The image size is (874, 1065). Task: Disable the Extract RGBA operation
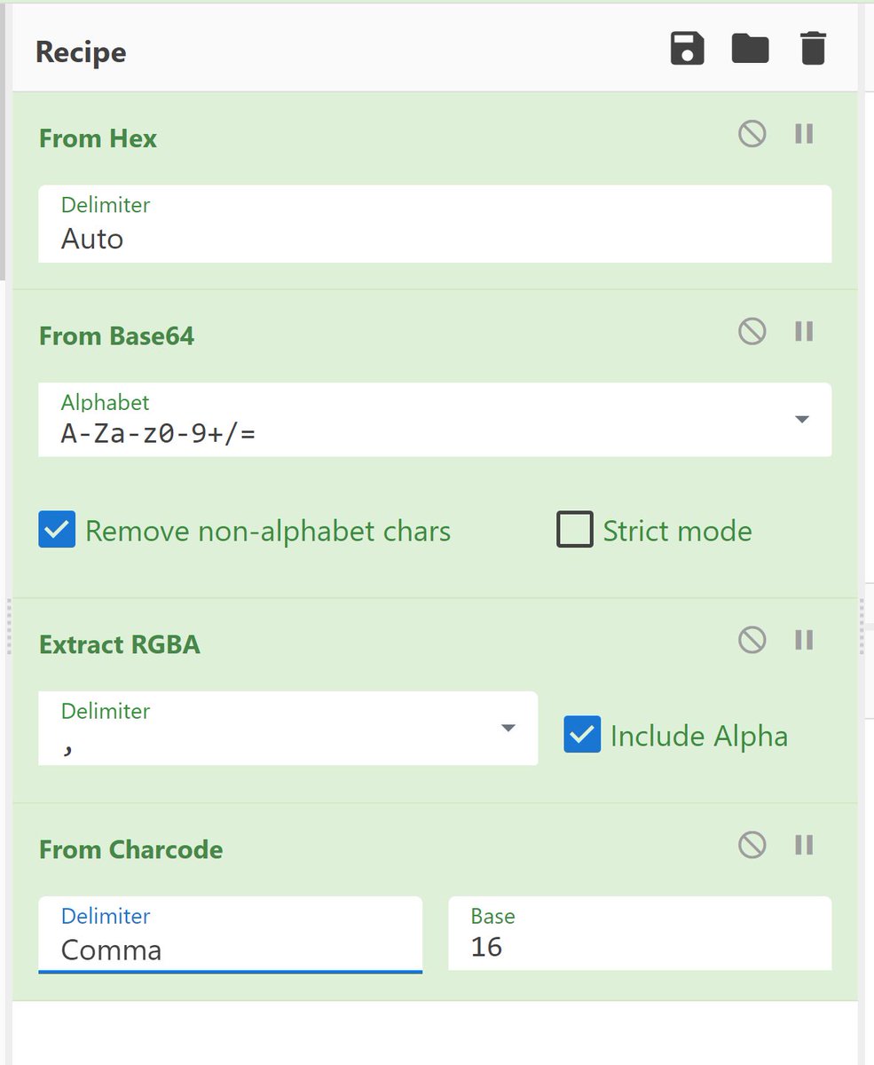click(752, 640)
